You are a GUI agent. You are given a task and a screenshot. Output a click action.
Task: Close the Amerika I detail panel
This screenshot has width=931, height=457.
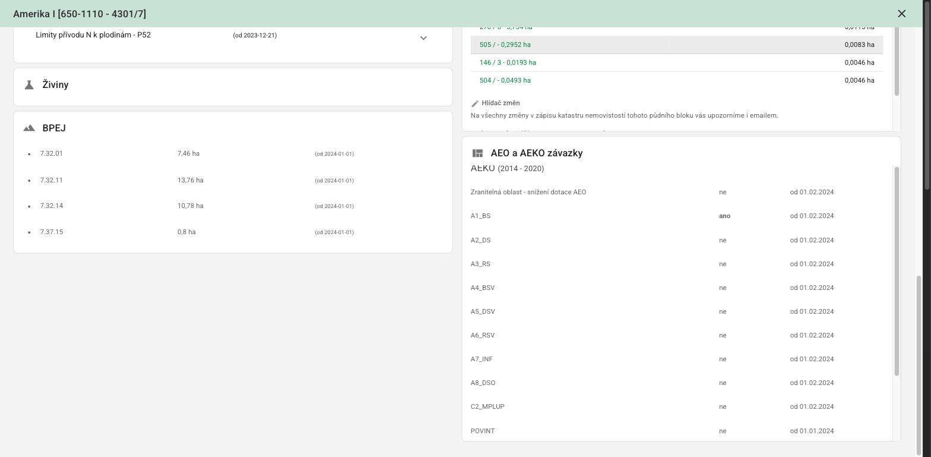pos(901,14)
